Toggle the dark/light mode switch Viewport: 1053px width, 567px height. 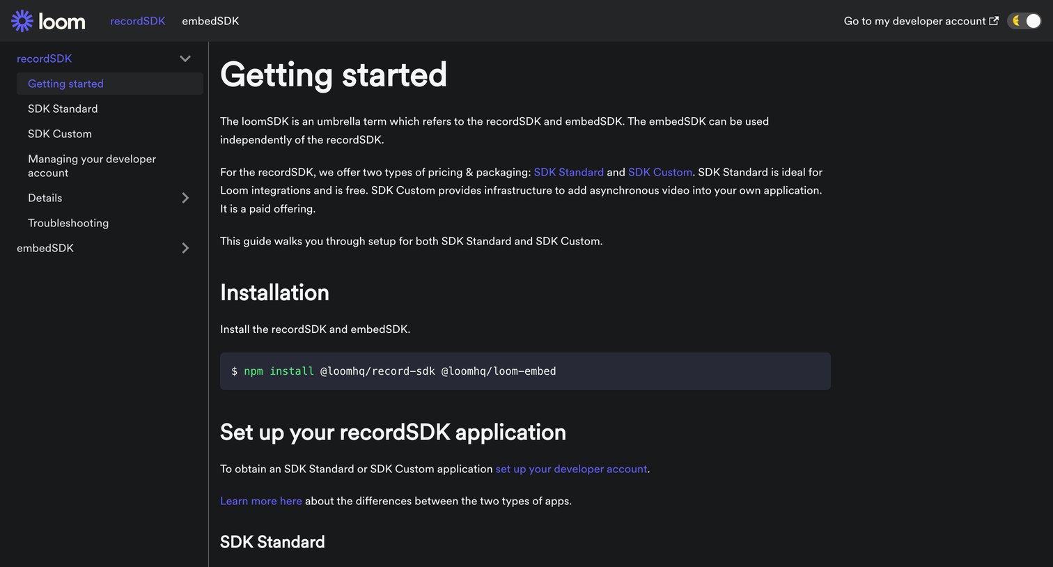(1024, 21)
